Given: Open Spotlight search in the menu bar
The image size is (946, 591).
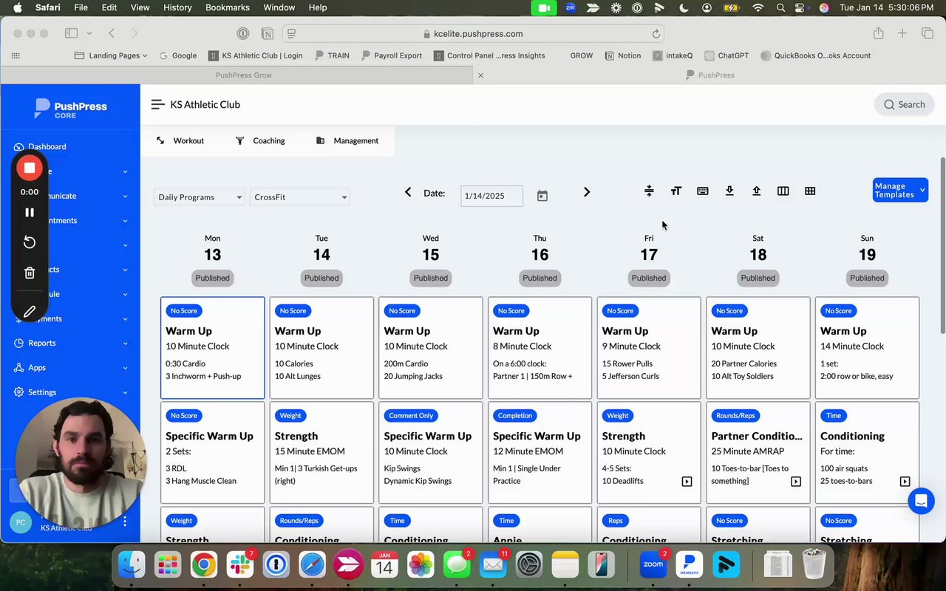Looking at the screenshot, I should click(x=780, y=7).
